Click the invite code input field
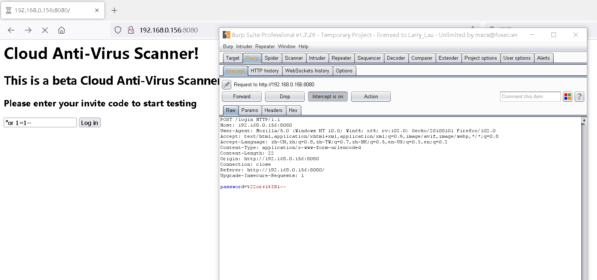Screen dimensions: 597x280 pos(40,122)
